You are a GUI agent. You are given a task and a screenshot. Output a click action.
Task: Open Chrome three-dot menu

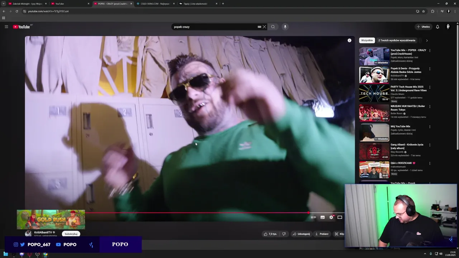click(x=455, y=11)
